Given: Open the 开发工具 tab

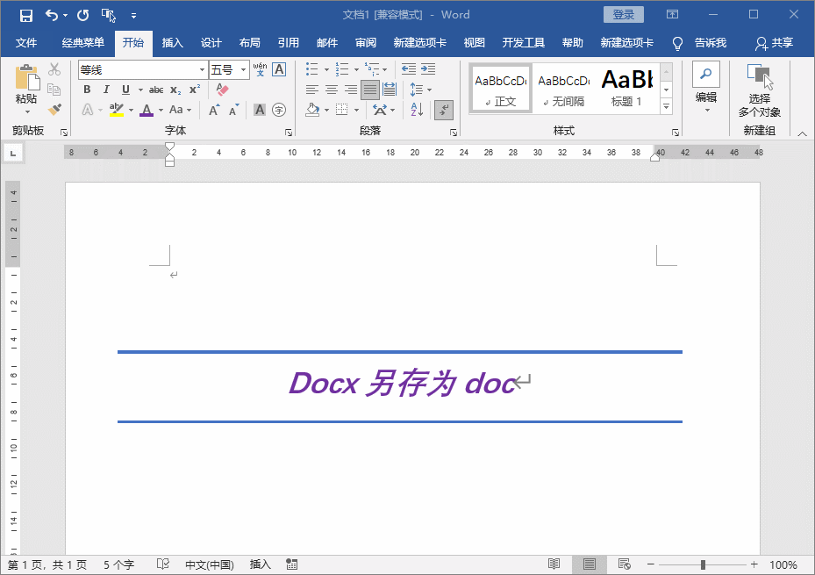Looking at the screenshot, I should [x=524, y=43].
